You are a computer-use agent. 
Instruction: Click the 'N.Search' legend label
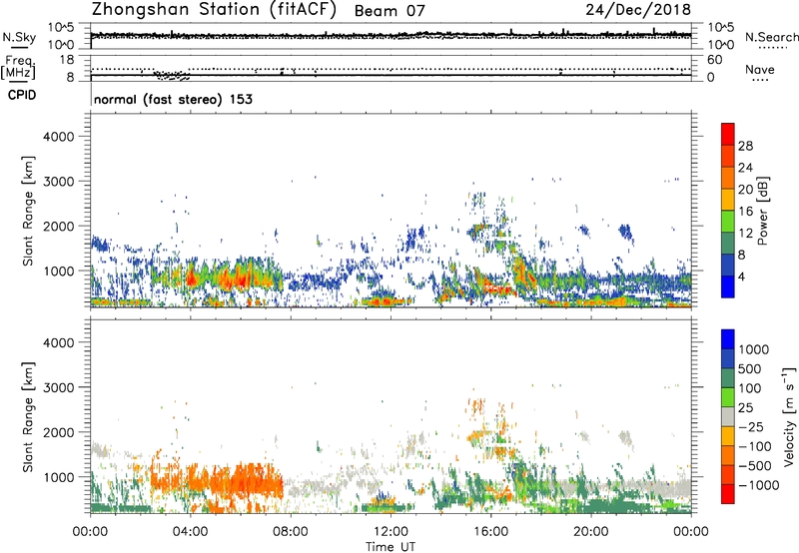click(x=772, y=37)
